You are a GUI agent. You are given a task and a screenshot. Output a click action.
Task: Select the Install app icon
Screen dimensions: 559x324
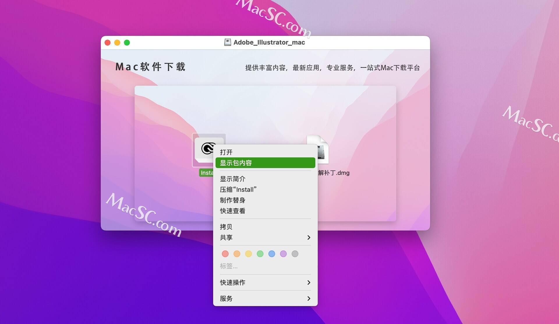[204, 150]
